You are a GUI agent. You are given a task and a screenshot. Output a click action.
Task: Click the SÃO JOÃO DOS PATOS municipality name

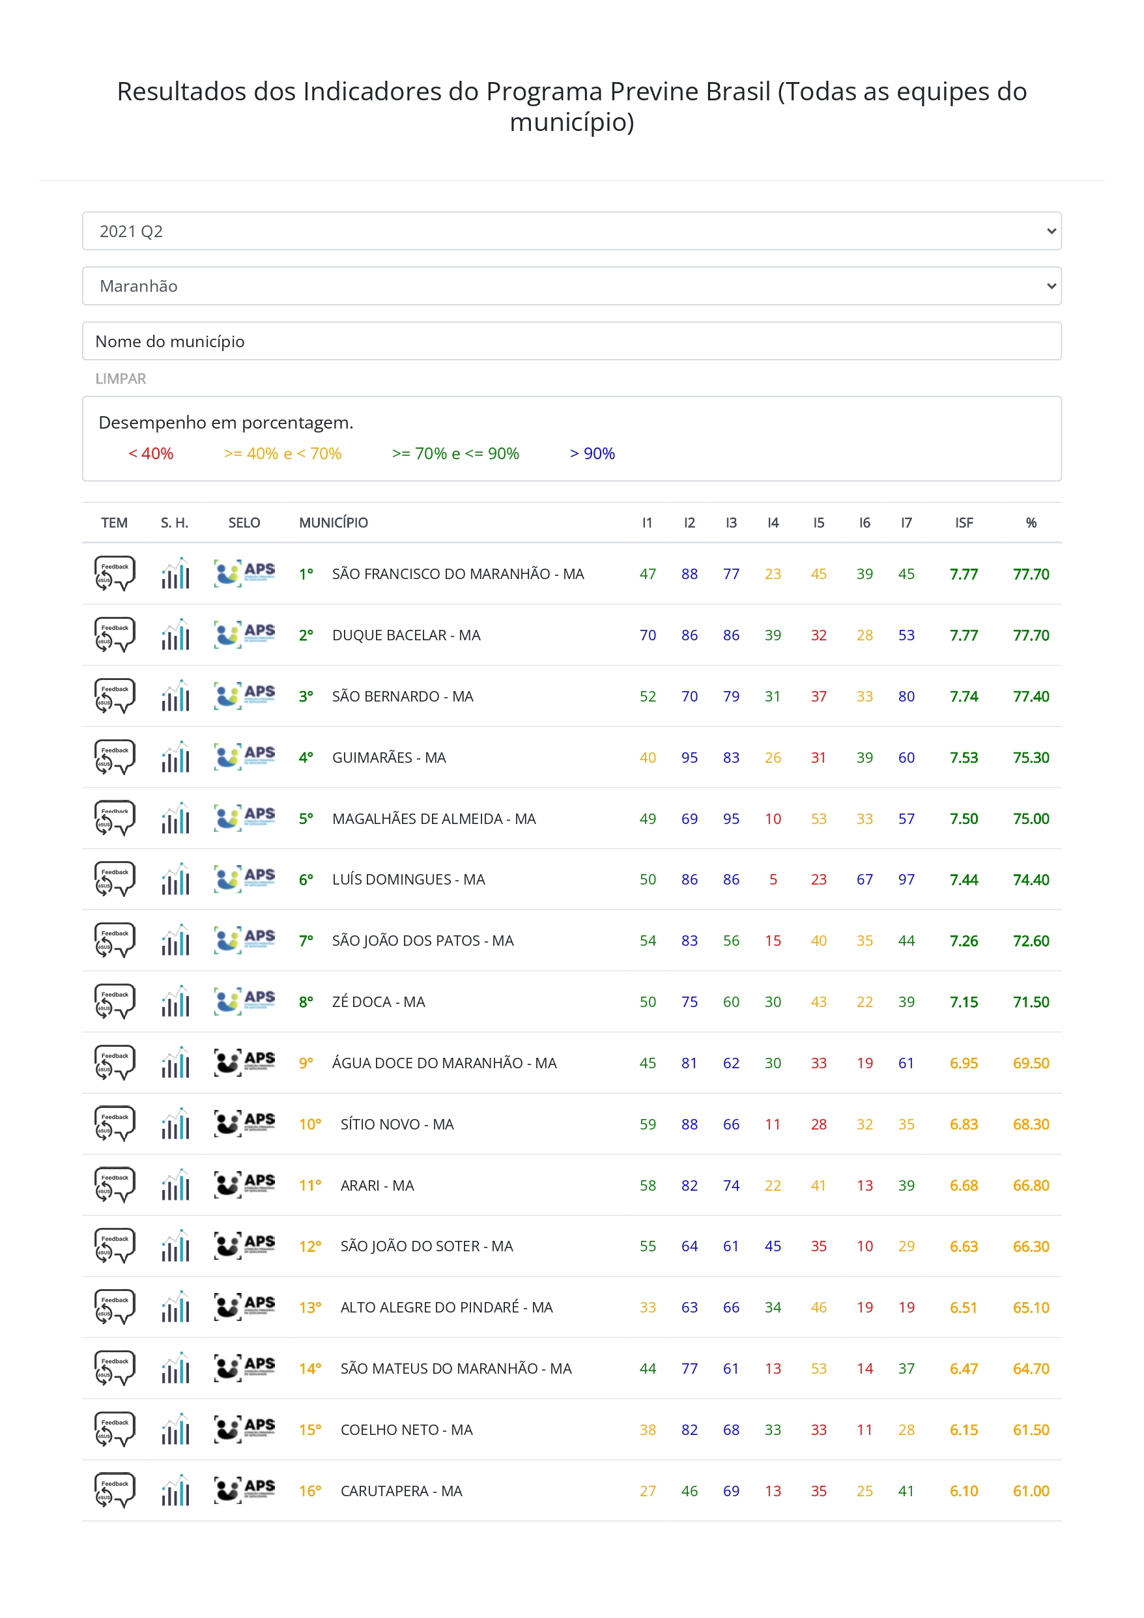pos(422,941)
